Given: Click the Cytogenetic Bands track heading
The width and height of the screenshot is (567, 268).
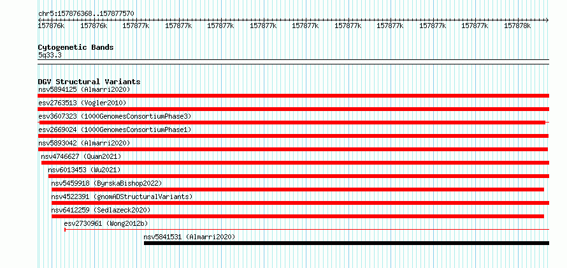Looking at the screenshot, I should pyautogui.click(x=76, y=47).
